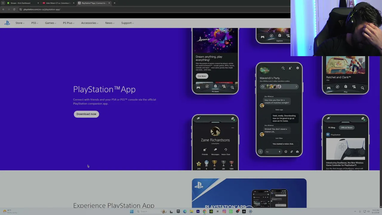
Task: Open the site information icon beside the URL
Action: pyautogui.click(x=20, y=9)
